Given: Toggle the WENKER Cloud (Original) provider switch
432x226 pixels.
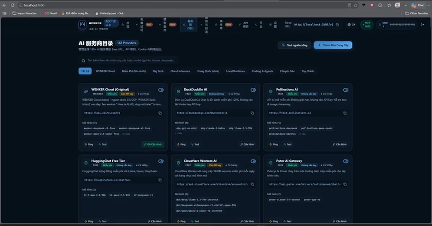Looking at the screenshot, I should click(x=161, y=90).
